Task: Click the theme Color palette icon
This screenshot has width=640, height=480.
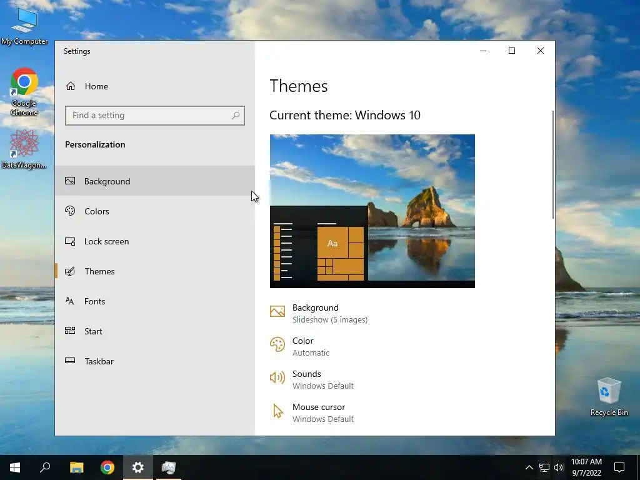Action: tap(277, 344)
